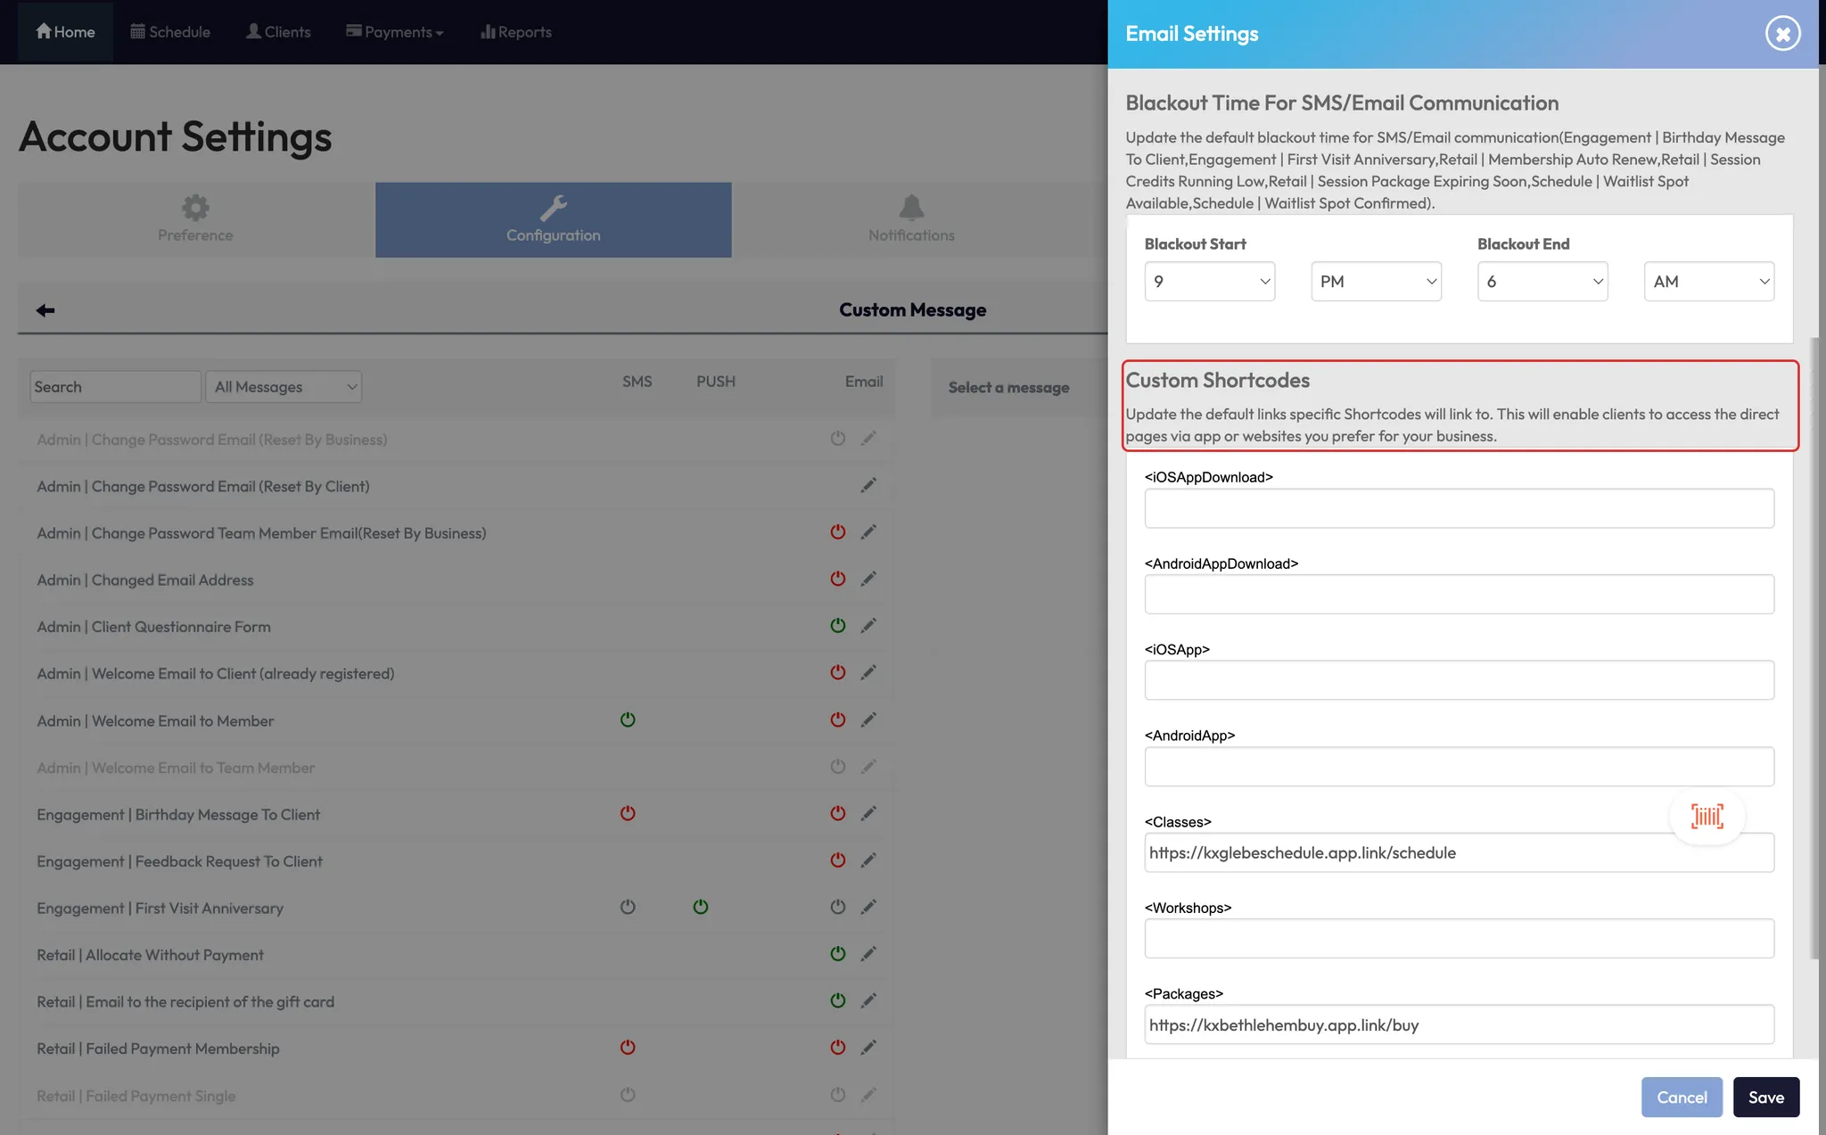Open Blackout End AM/PM dropdown
This screenshot has height=1135, width=1826.
[1708, 282]
